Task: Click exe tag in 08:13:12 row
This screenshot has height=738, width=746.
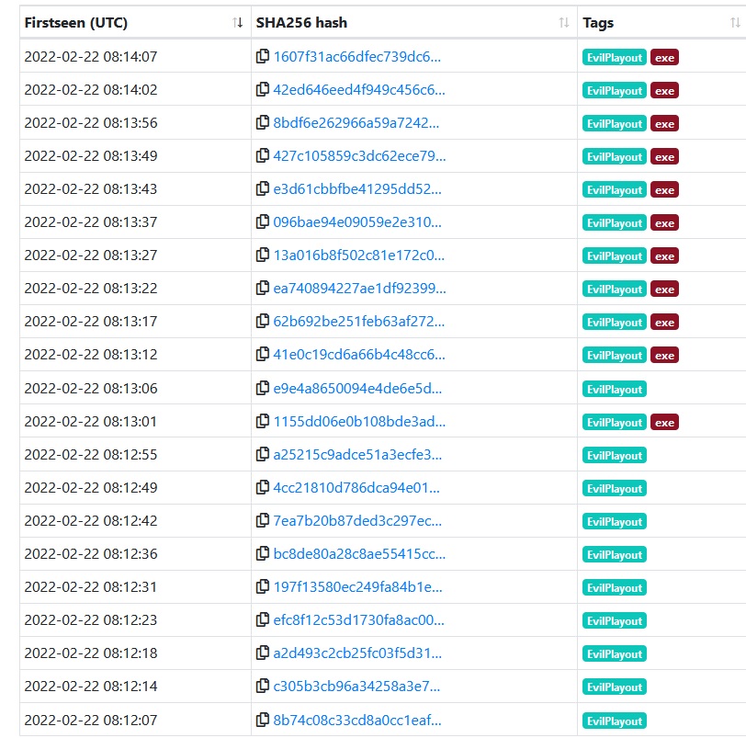Action: coord(664,355)
